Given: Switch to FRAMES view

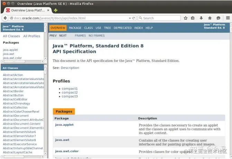Looking at the screenshot, I should (80, 36).
